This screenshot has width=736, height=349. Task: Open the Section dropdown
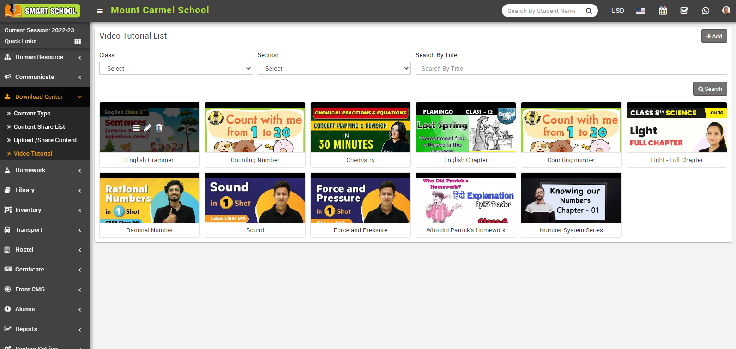(x=334, y=68)
